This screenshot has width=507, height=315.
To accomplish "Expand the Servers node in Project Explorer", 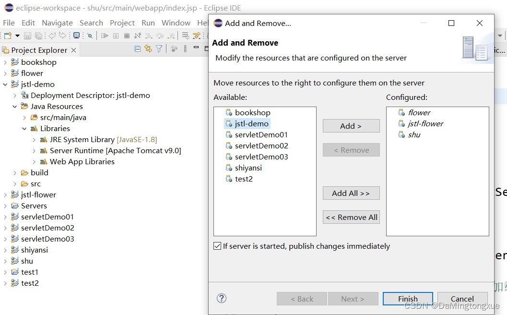I will click(x=5, y=206).
